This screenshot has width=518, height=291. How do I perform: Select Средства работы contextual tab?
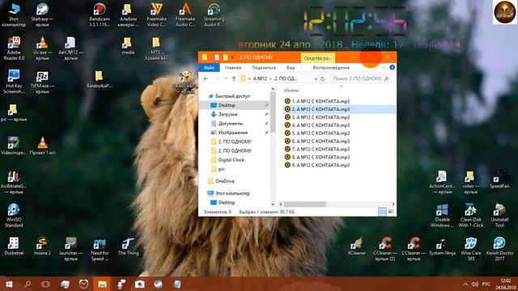coord(317,57)
